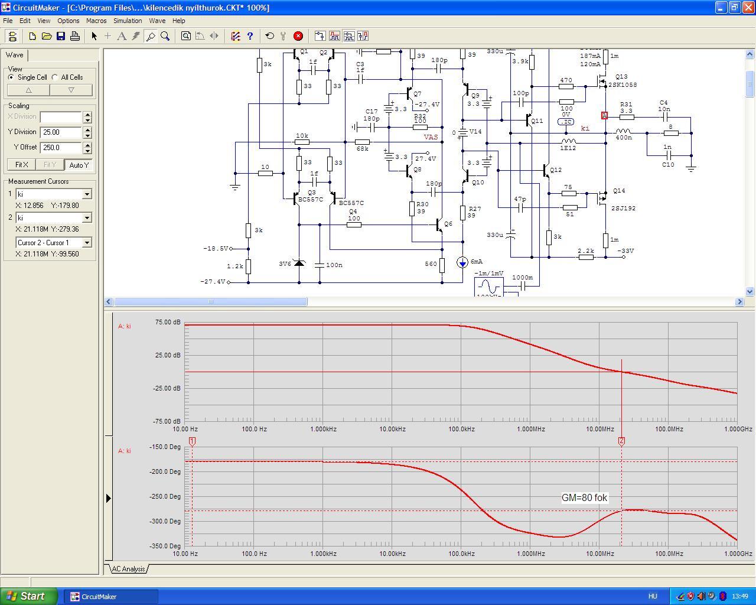Toggle the Auto Y button
This screenshot has width=756, height=605.
(x=79, y=165)
